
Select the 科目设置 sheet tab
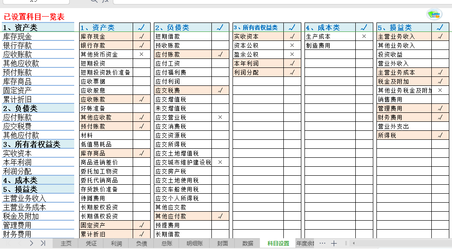click(x=278, y=244)
